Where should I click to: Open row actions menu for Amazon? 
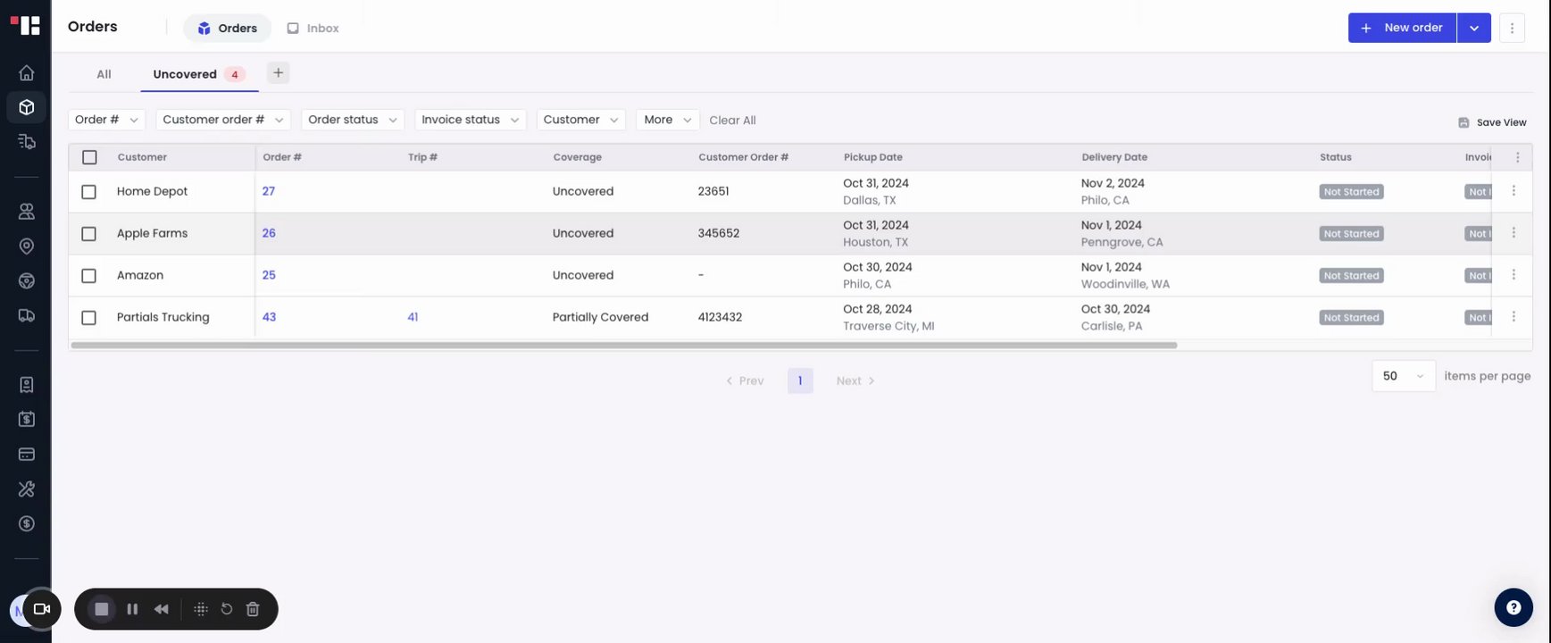(x=1513, y=275)
